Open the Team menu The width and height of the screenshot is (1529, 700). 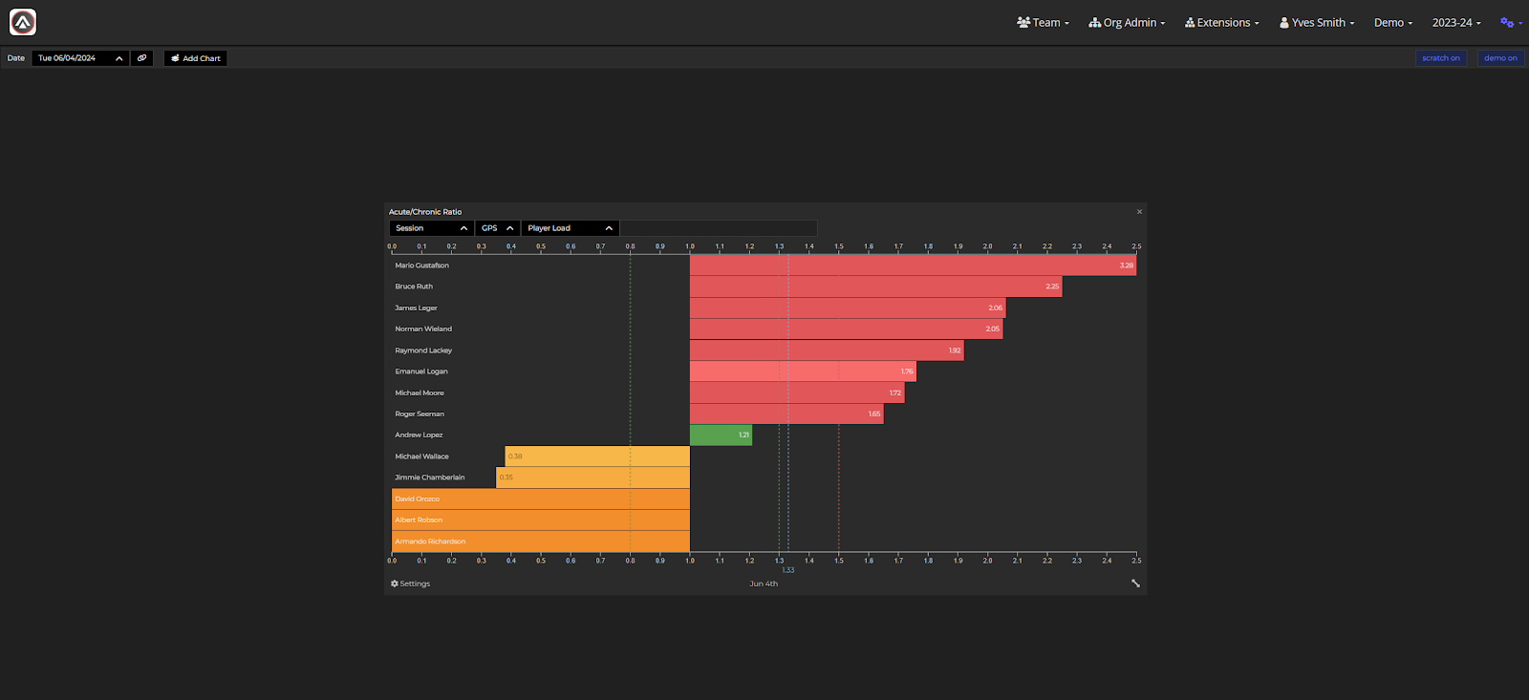pos(1043,23)
